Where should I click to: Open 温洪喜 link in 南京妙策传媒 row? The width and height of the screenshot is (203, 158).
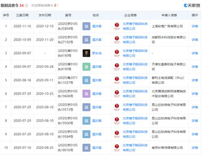tap(97, 147)
